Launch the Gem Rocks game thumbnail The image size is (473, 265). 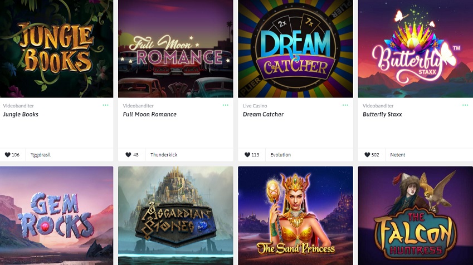click(x=56, y=215)
